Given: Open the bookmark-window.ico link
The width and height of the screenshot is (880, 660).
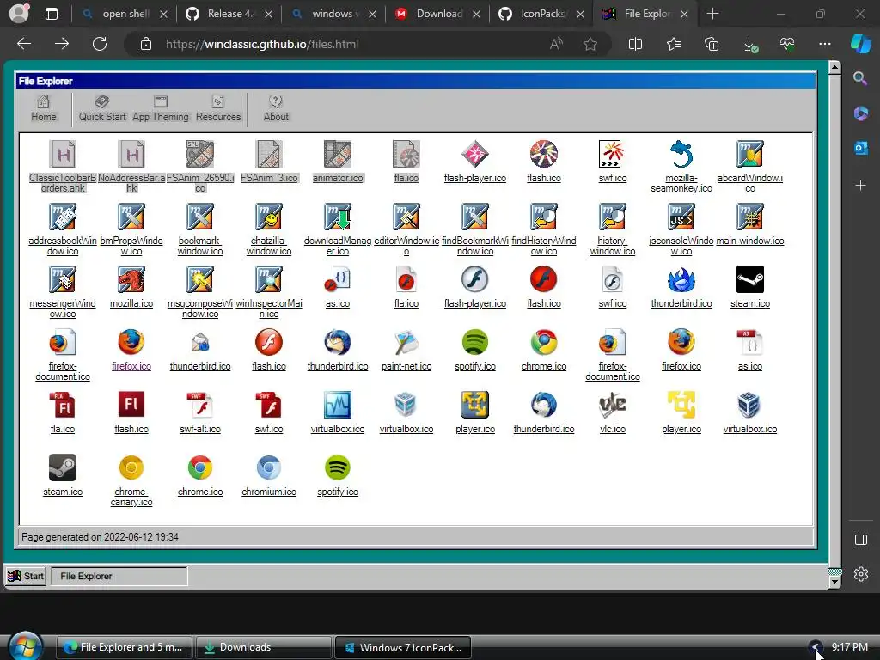Looking at the screenshot, I should (x=199, y=246).
